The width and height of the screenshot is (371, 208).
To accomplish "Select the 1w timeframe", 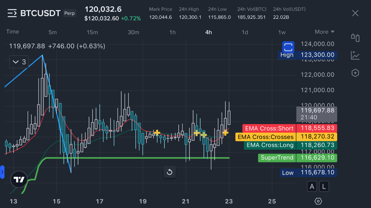I will [x=282, y=32].
